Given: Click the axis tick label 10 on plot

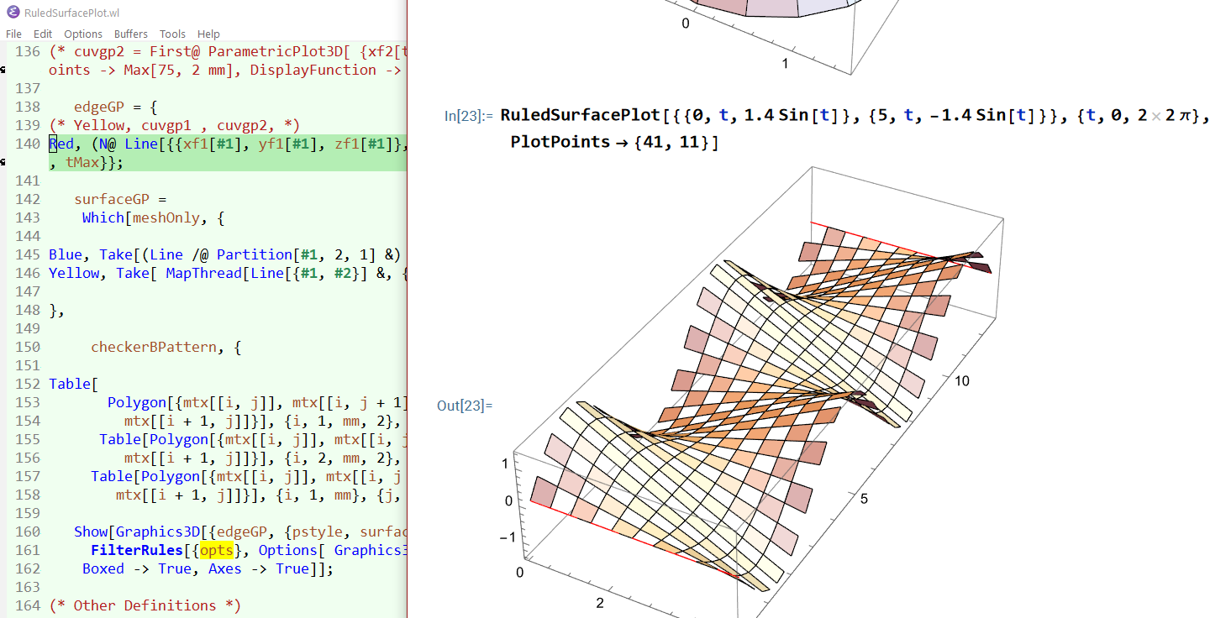Looking at the screenshot, I should tap(962, 380).
